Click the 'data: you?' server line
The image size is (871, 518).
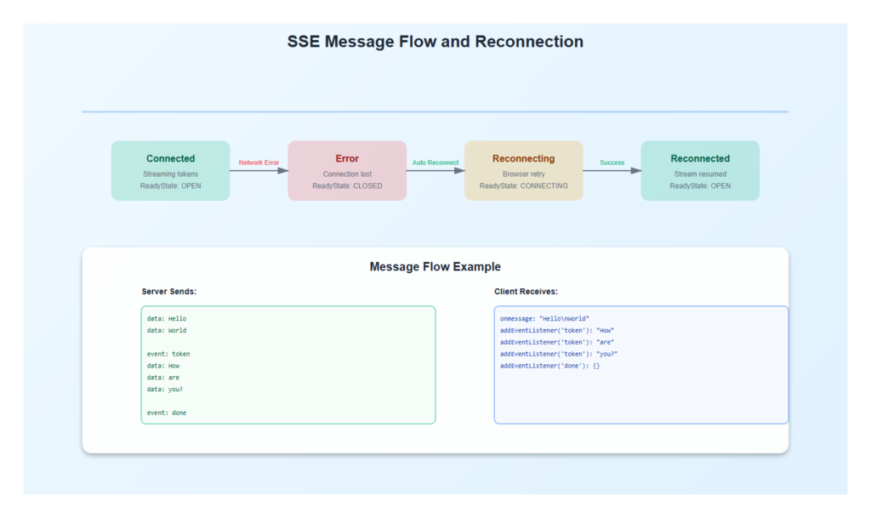(x=164, y=389)
